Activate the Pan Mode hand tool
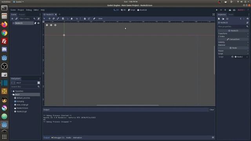Image resolution: width=251 pixels, height=141 pixels. (x=71, y=19)
